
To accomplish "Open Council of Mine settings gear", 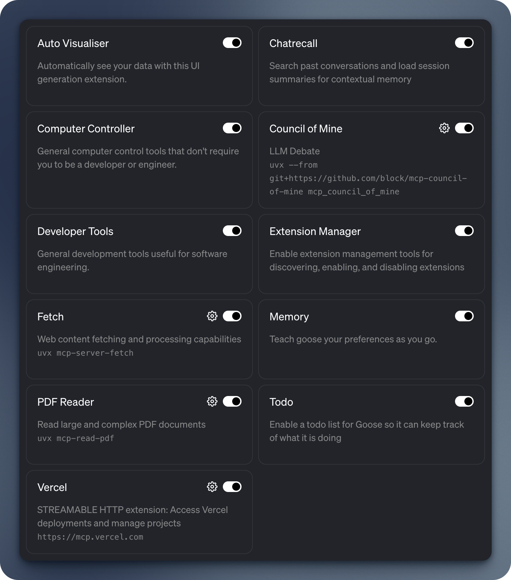I will [x=444, y=128].
